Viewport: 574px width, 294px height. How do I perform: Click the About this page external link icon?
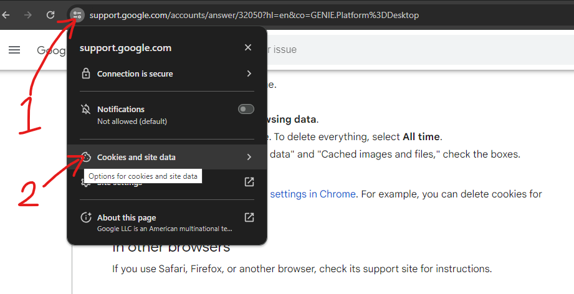coord(249,217)
